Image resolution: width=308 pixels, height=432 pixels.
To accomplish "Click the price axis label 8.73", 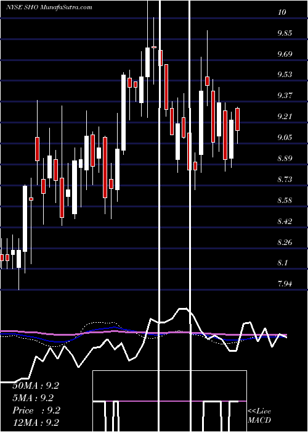I will coord(285,180).
